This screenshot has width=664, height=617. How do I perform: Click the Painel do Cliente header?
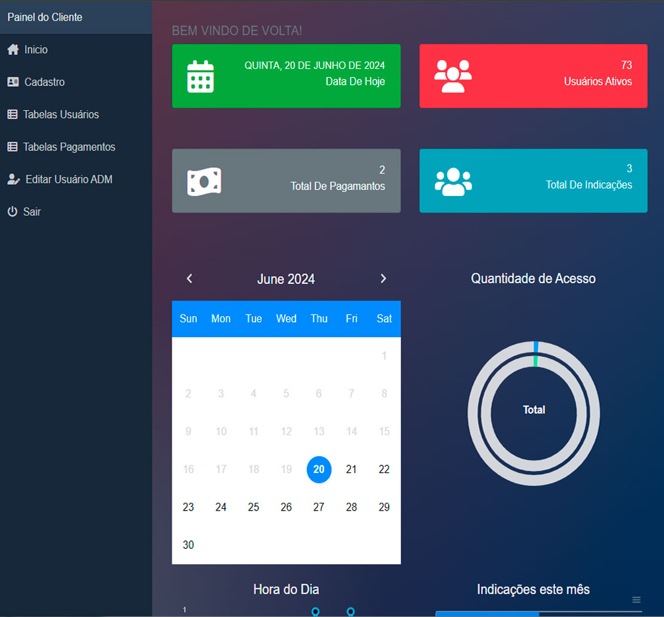pos(45,17)
